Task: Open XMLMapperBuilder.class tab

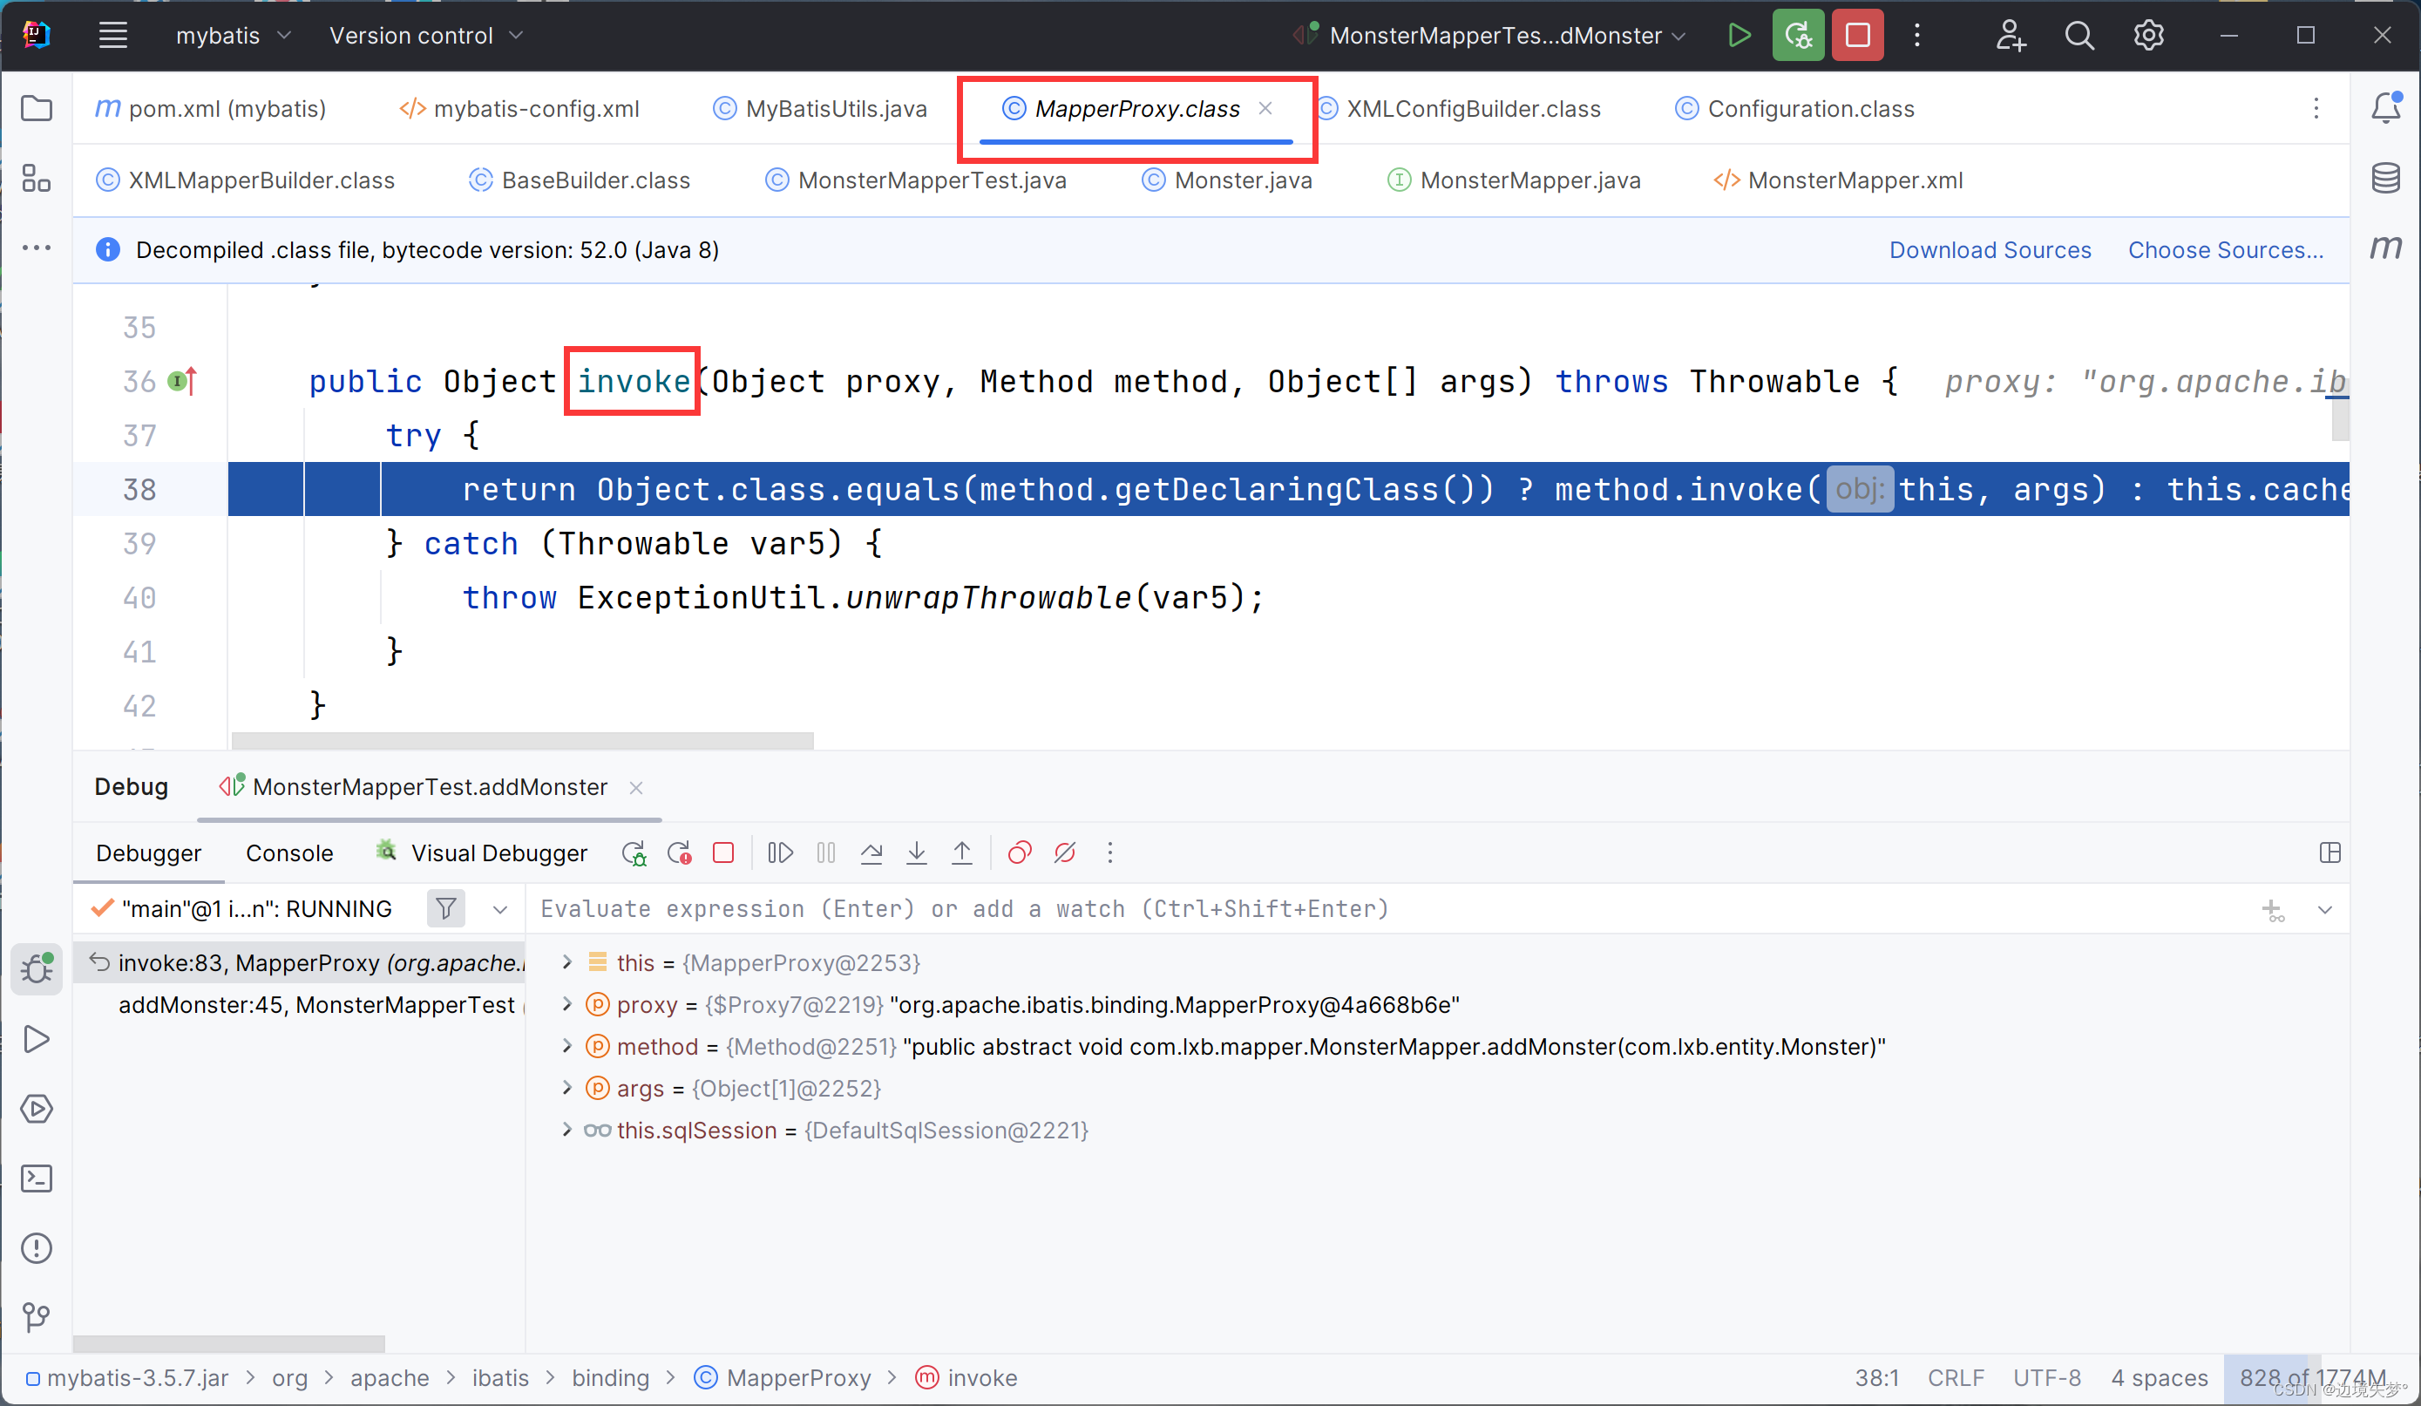Action: [245, 180]
